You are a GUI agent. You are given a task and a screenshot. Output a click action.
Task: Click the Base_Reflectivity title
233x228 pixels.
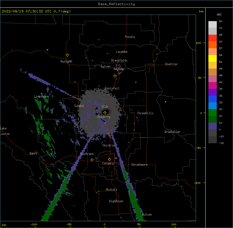117,4
